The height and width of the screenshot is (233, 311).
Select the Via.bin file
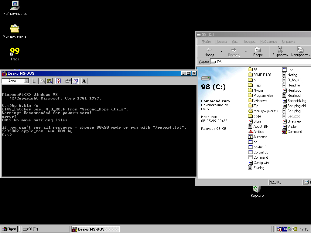click(290, 127)
